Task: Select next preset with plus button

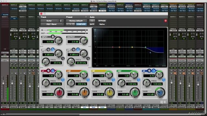Action: tap(71, 24)
